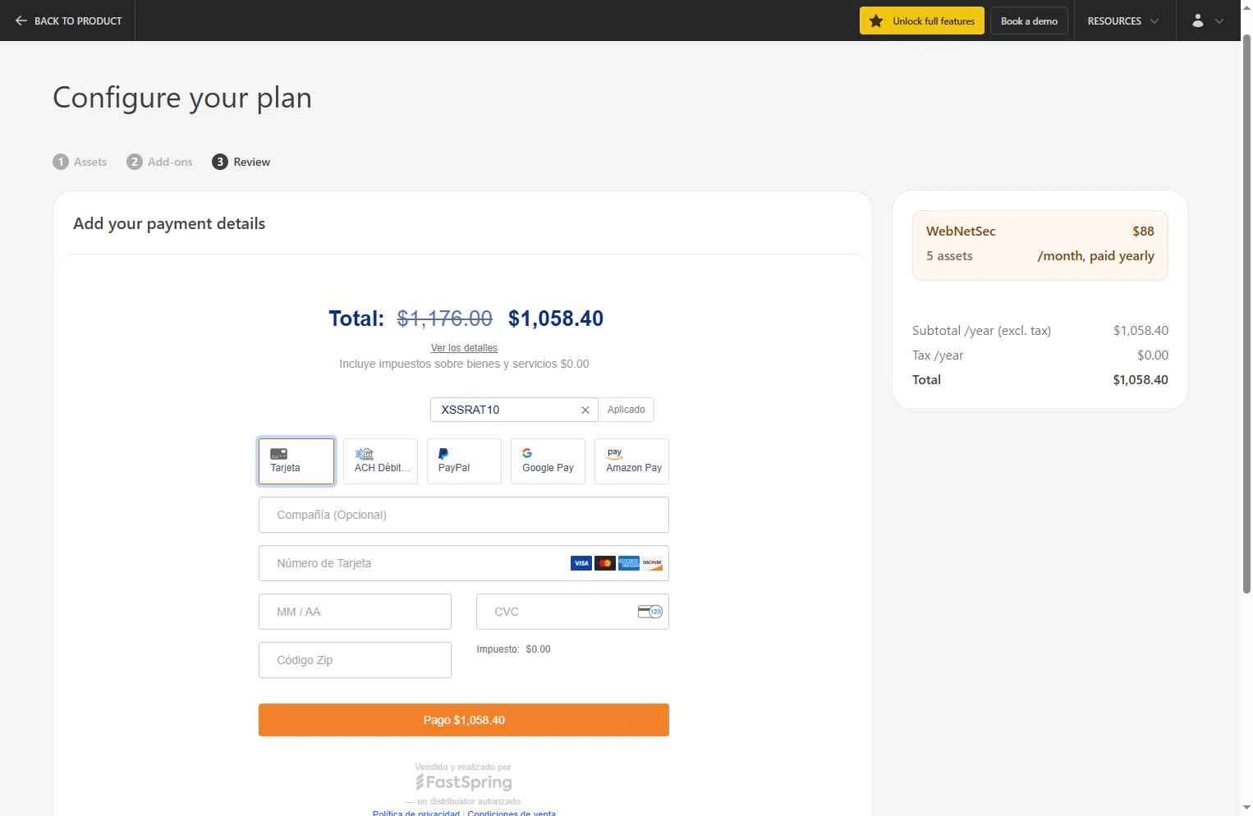Expand the RESOURCES dropdown chevron

click(x=1154, y=21)
